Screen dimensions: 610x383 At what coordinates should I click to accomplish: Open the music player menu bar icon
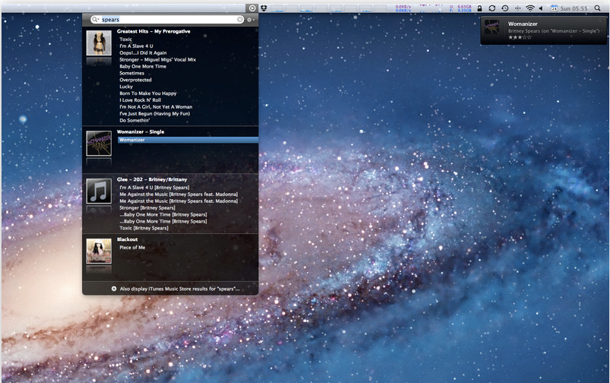pos(252,8)
